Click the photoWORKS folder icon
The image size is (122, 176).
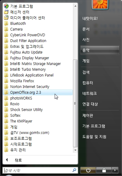[6, 98]
